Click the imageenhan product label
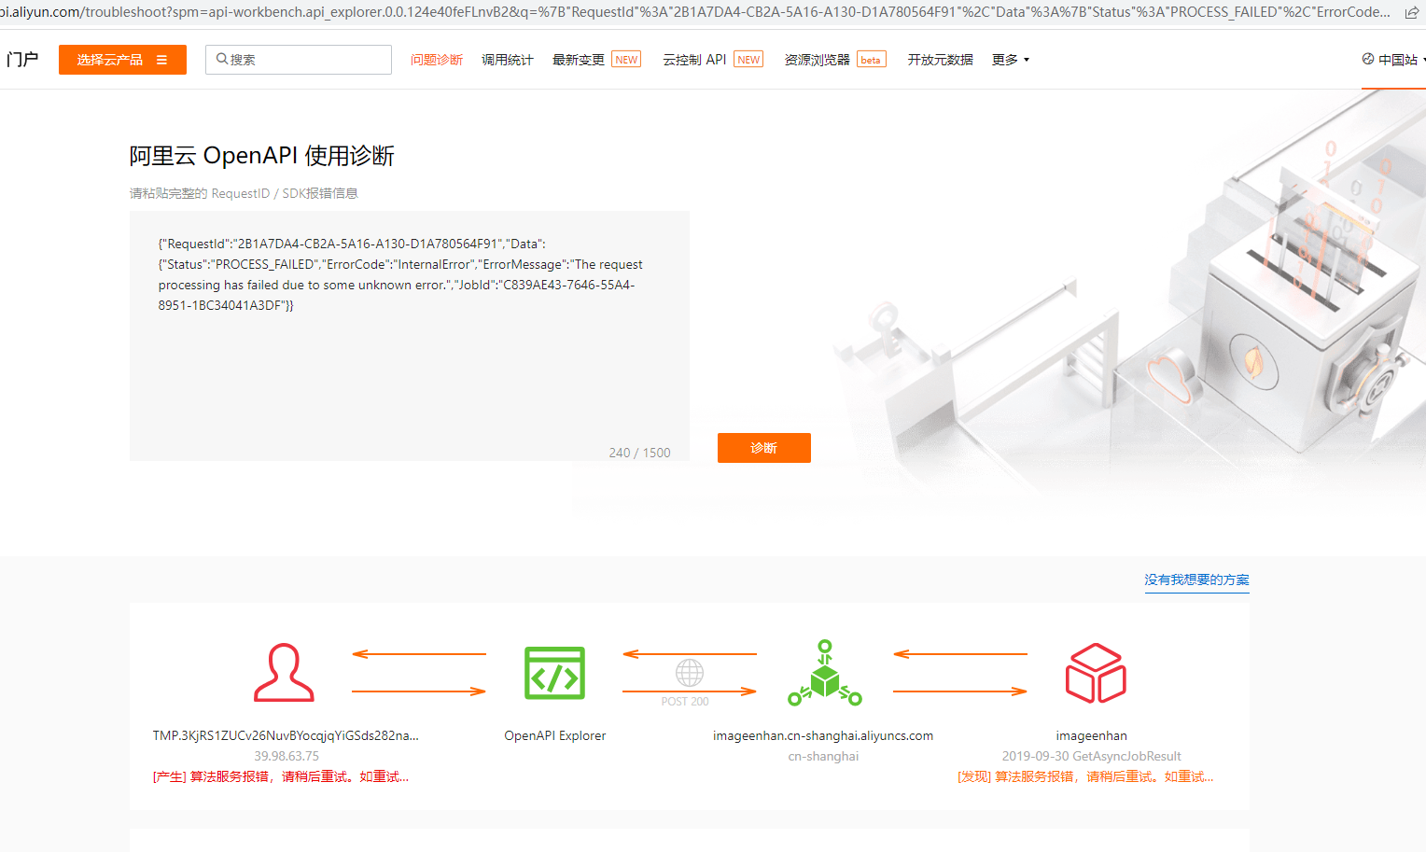Screen dimensions: 1426x852 click(1092, 735)
